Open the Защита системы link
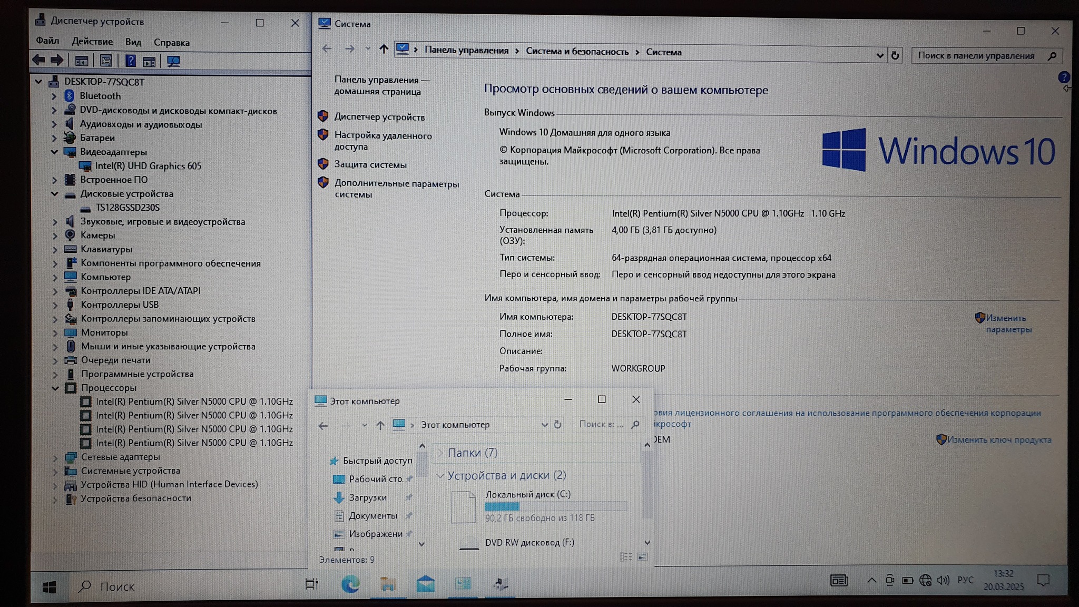 click(x=370, y=165)
